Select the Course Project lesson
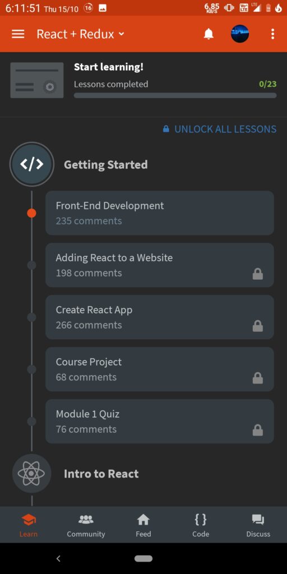 coord(160,369)
